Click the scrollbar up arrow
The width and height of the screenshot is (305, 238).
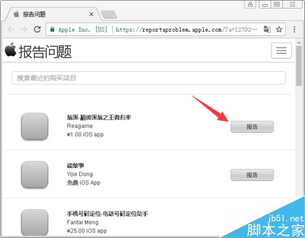[299, 43]
